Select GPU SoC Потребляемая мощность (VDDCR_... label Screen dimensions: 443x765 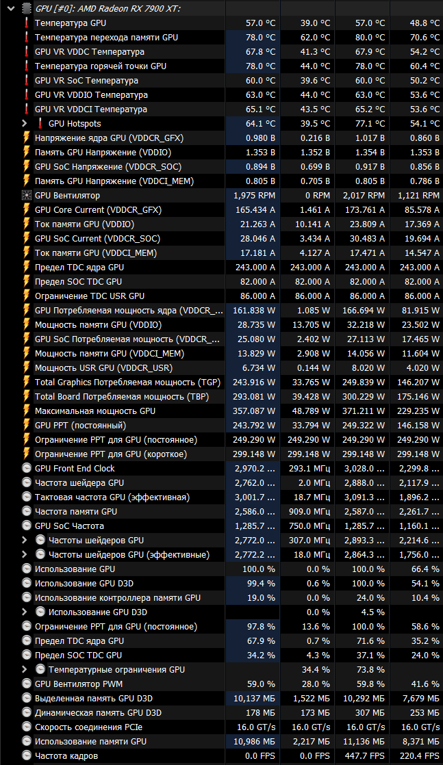click(x=127, y=339)
